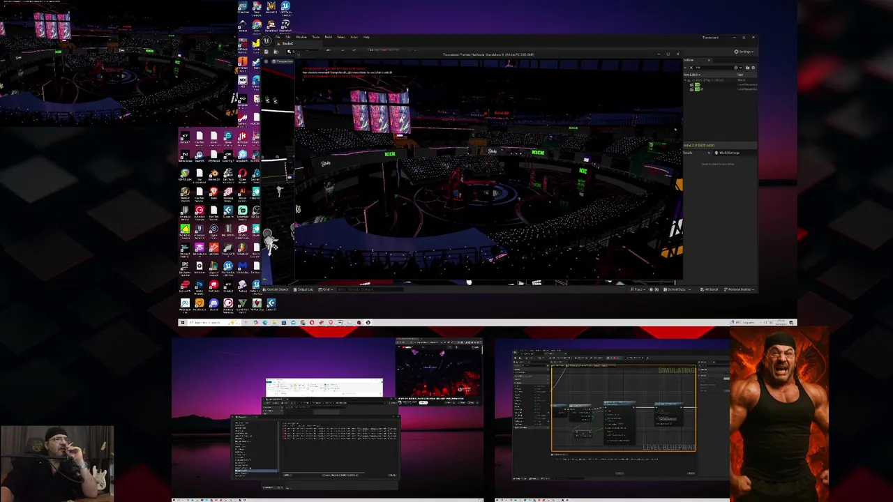
Task: Click the console command input field
Action: pos(370,289)
